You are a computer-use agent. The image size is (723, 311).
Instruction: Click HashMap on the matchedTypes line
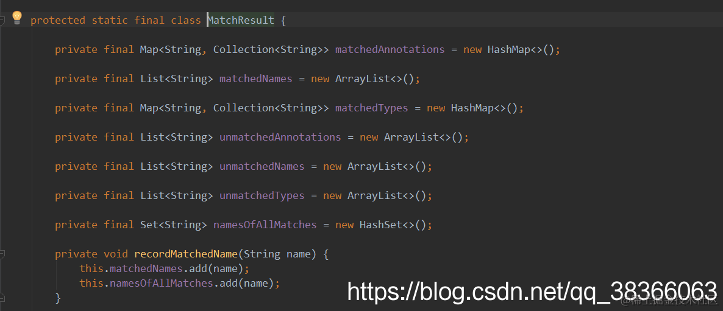coord(472,108)
